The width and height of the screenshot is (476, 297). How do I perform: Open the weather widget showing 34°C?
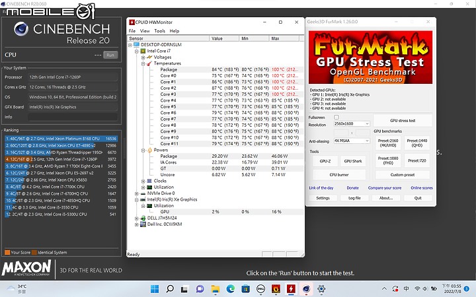tap(17, 288)
